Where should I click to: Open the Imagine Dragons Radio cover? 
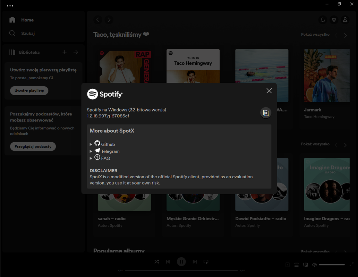point(327,184)
